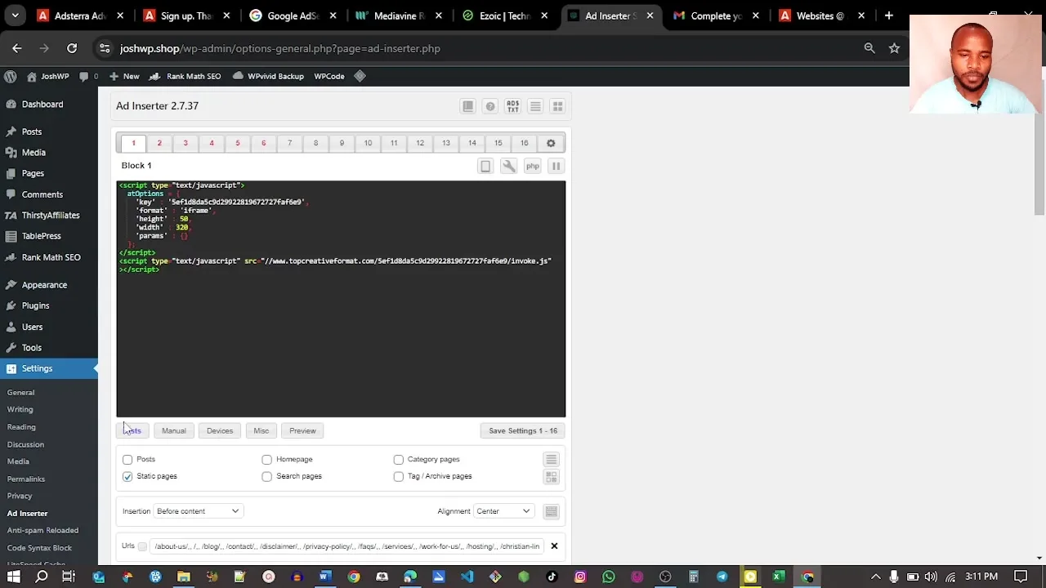Screen dimensions: 1046x588
Task: Open Rank Math SEO in admin bar
Action: click(186, 76)
